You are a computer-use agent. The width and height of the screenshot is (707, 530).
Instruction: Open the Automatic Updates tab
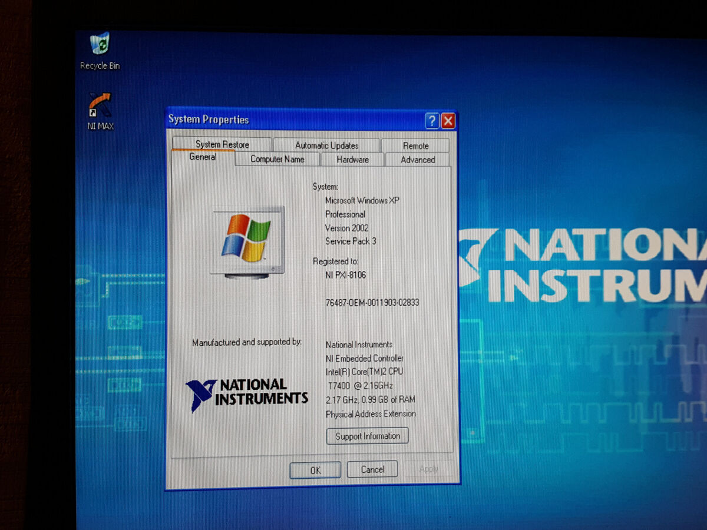click(326, 145)
